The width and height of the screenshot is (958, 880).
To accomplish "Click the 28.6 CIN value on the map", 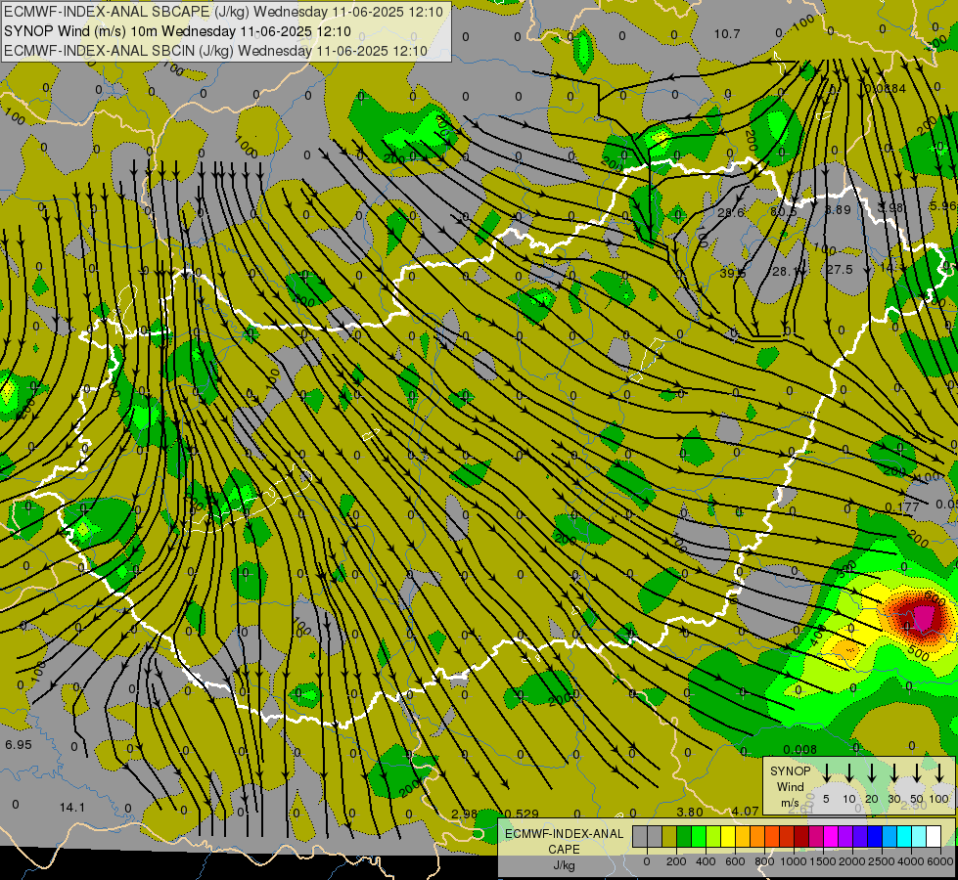I will 731,212.
